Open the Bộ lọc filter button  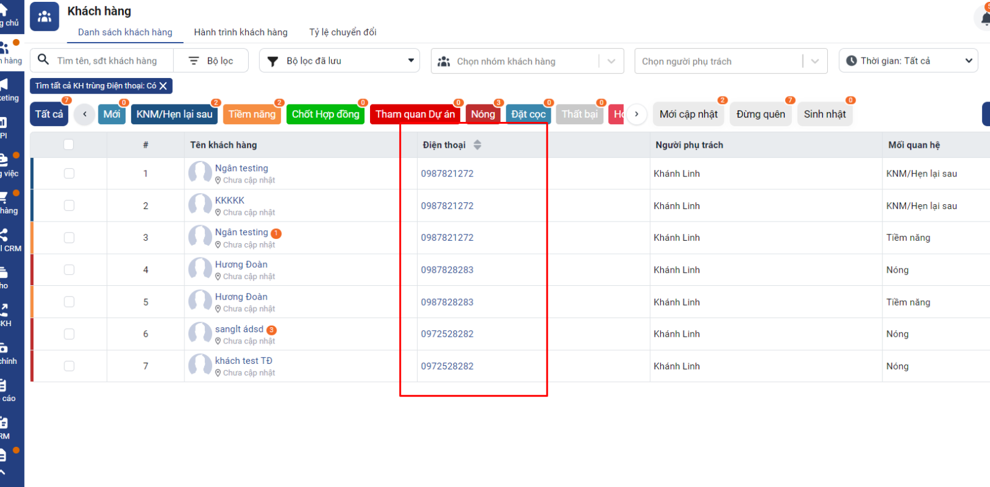pos(211,61)
